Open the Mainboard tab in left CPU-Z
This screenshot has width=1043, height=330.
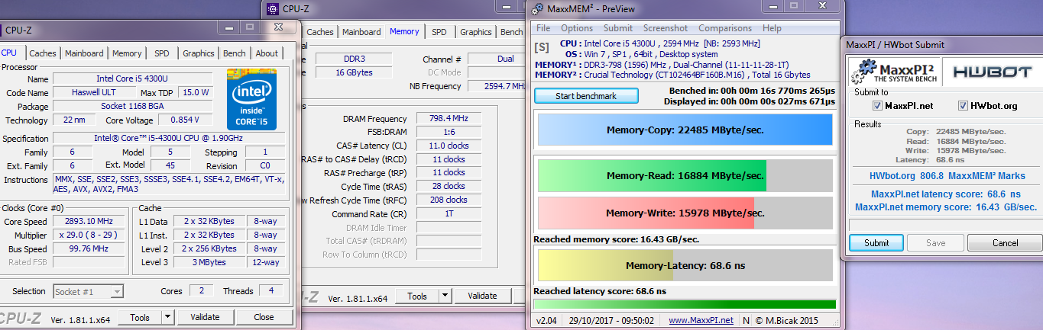(84, 53)
